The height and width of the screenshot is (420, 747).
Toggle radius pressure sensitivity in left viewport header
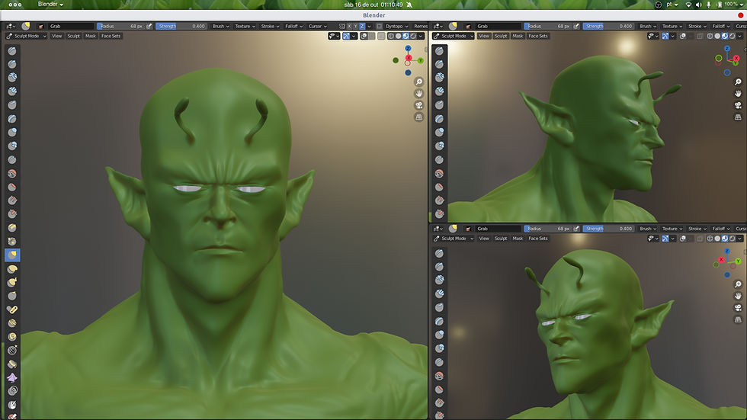(149, 26)
